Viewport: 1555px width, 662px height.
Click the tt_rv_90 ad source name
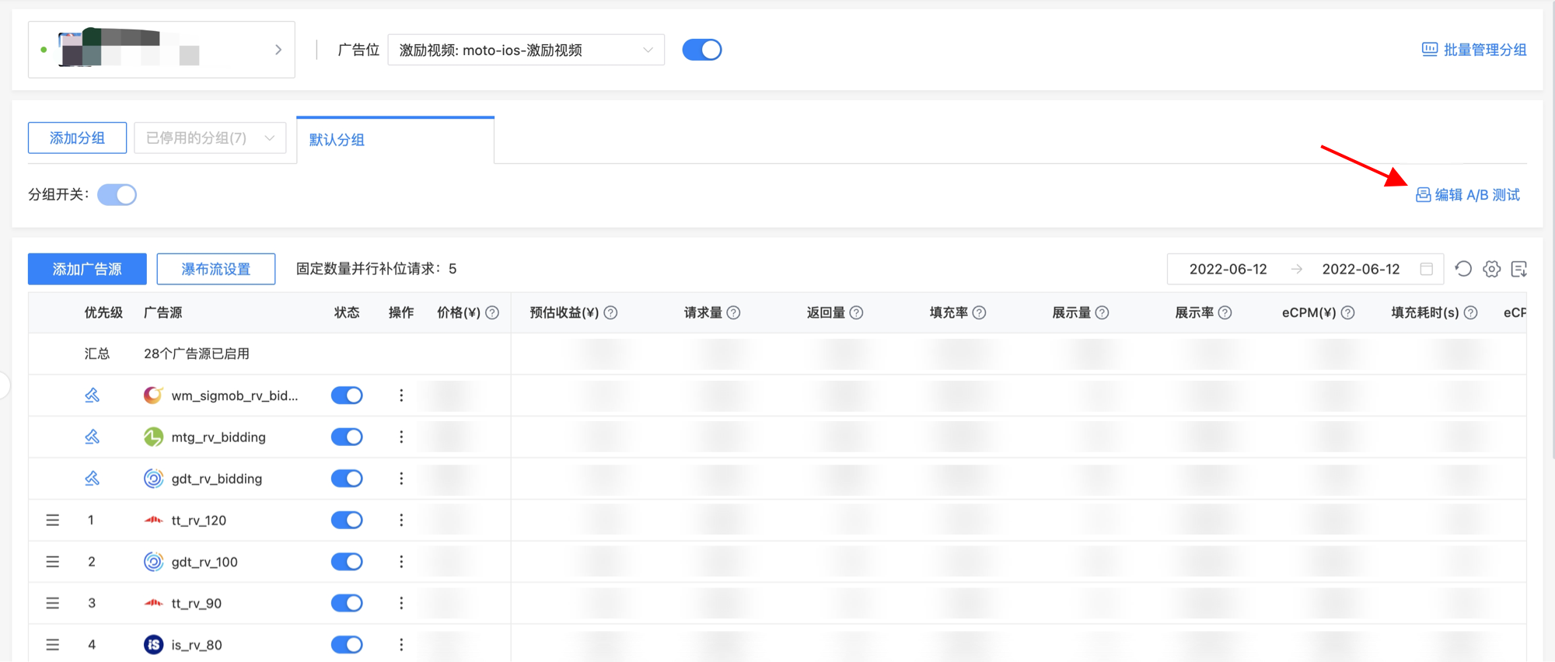tap(197, 604)
